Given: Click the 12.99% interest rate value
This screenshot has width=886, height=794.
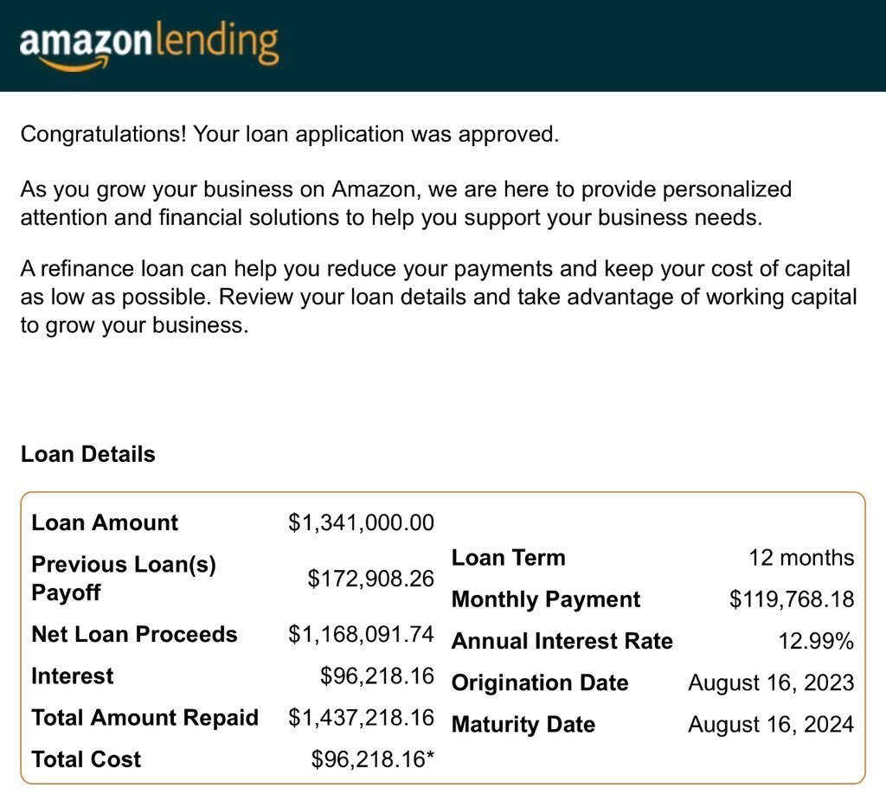Looking at the screenshot, I should pyautogui.click(x=816, y=641).
